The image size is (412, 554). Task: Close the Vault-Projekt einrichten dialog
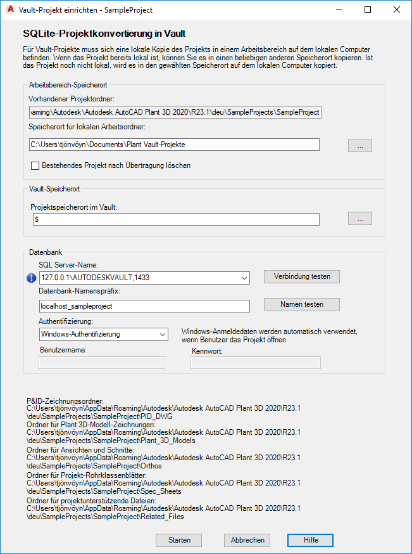[x=396, y=10]
